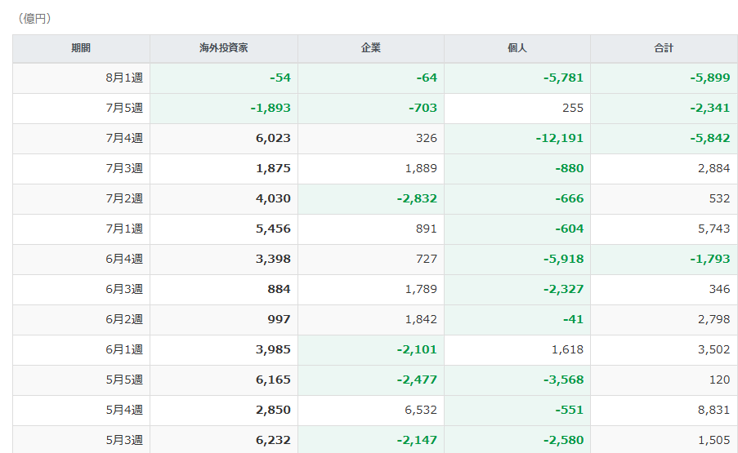Click the 合計 column header

click(x=664, y=48)
